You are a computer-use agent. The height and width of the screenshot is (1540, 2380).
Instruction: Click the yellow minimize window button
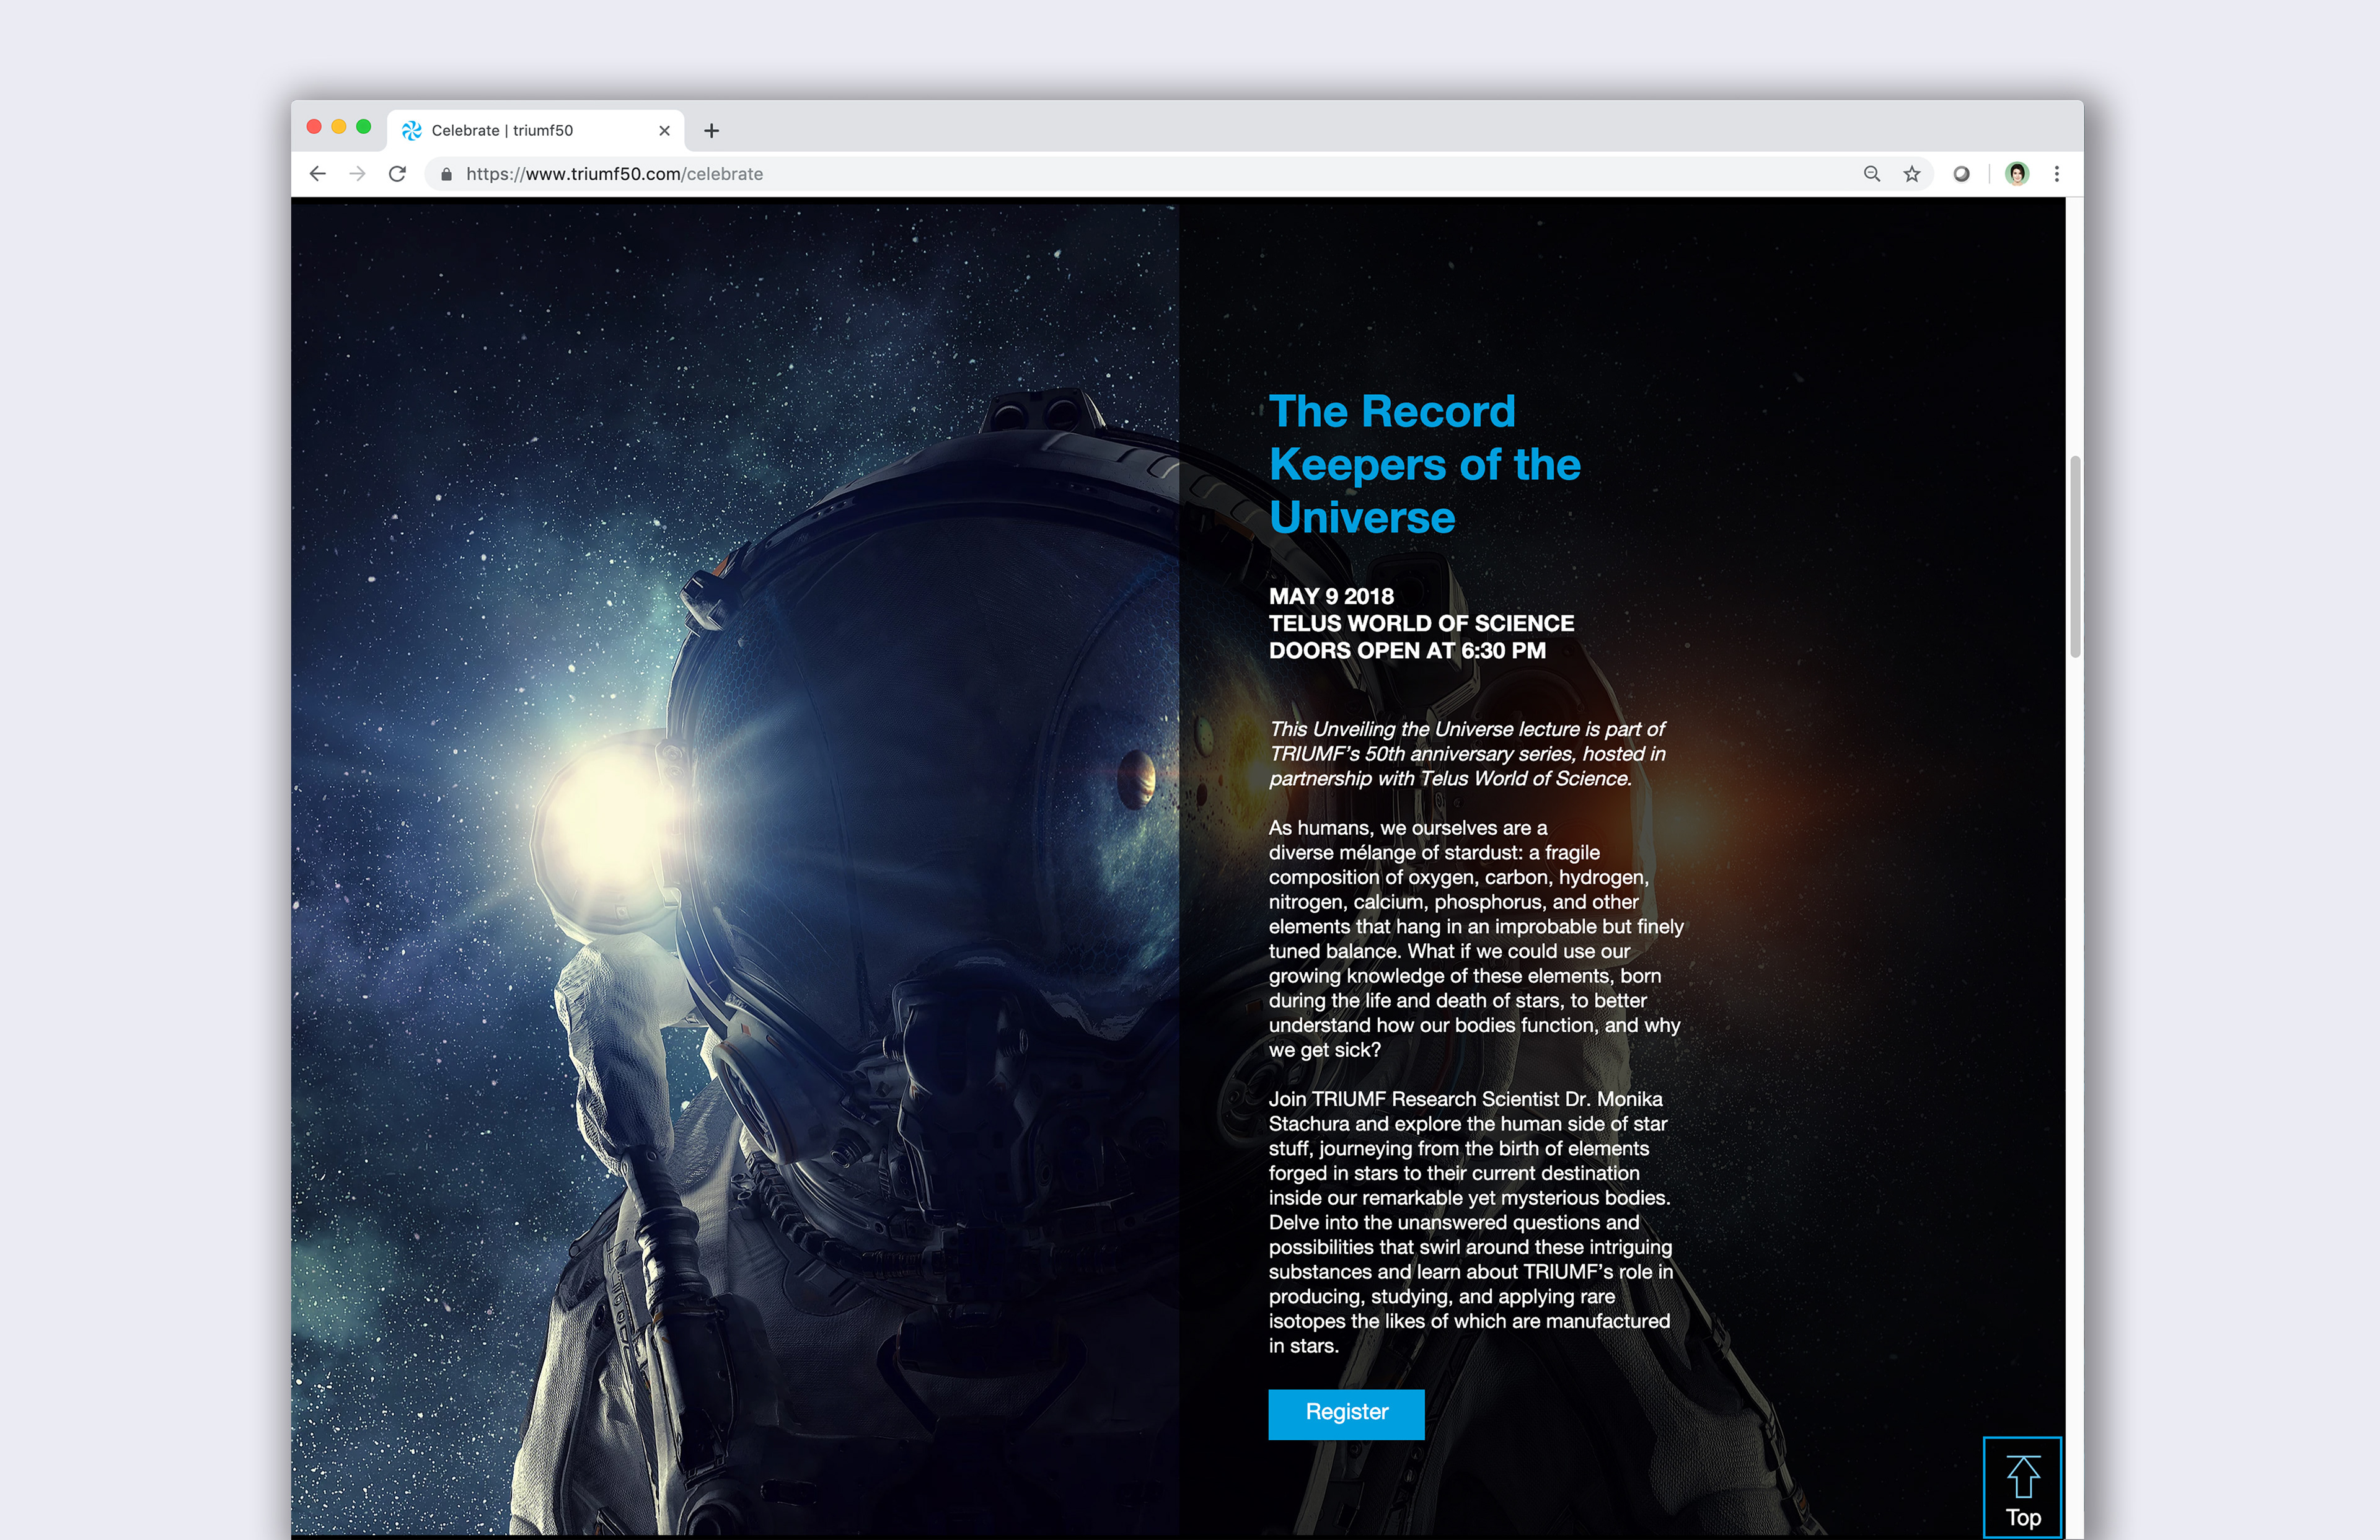(x=339, y=127)
